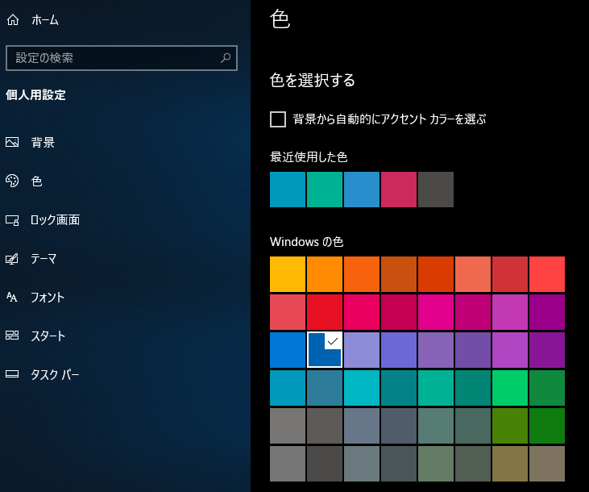Choose the salmon coral swatch in the top row
Image resolution: width=589 pixels, height=492 pixels.
click(473, 274)
